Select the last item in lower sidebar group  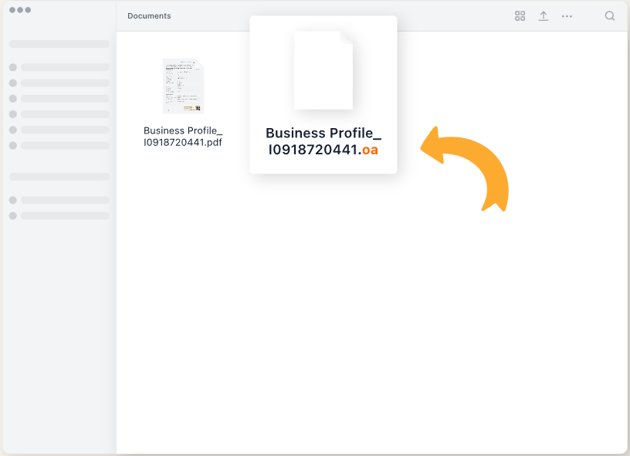point(59,215)
